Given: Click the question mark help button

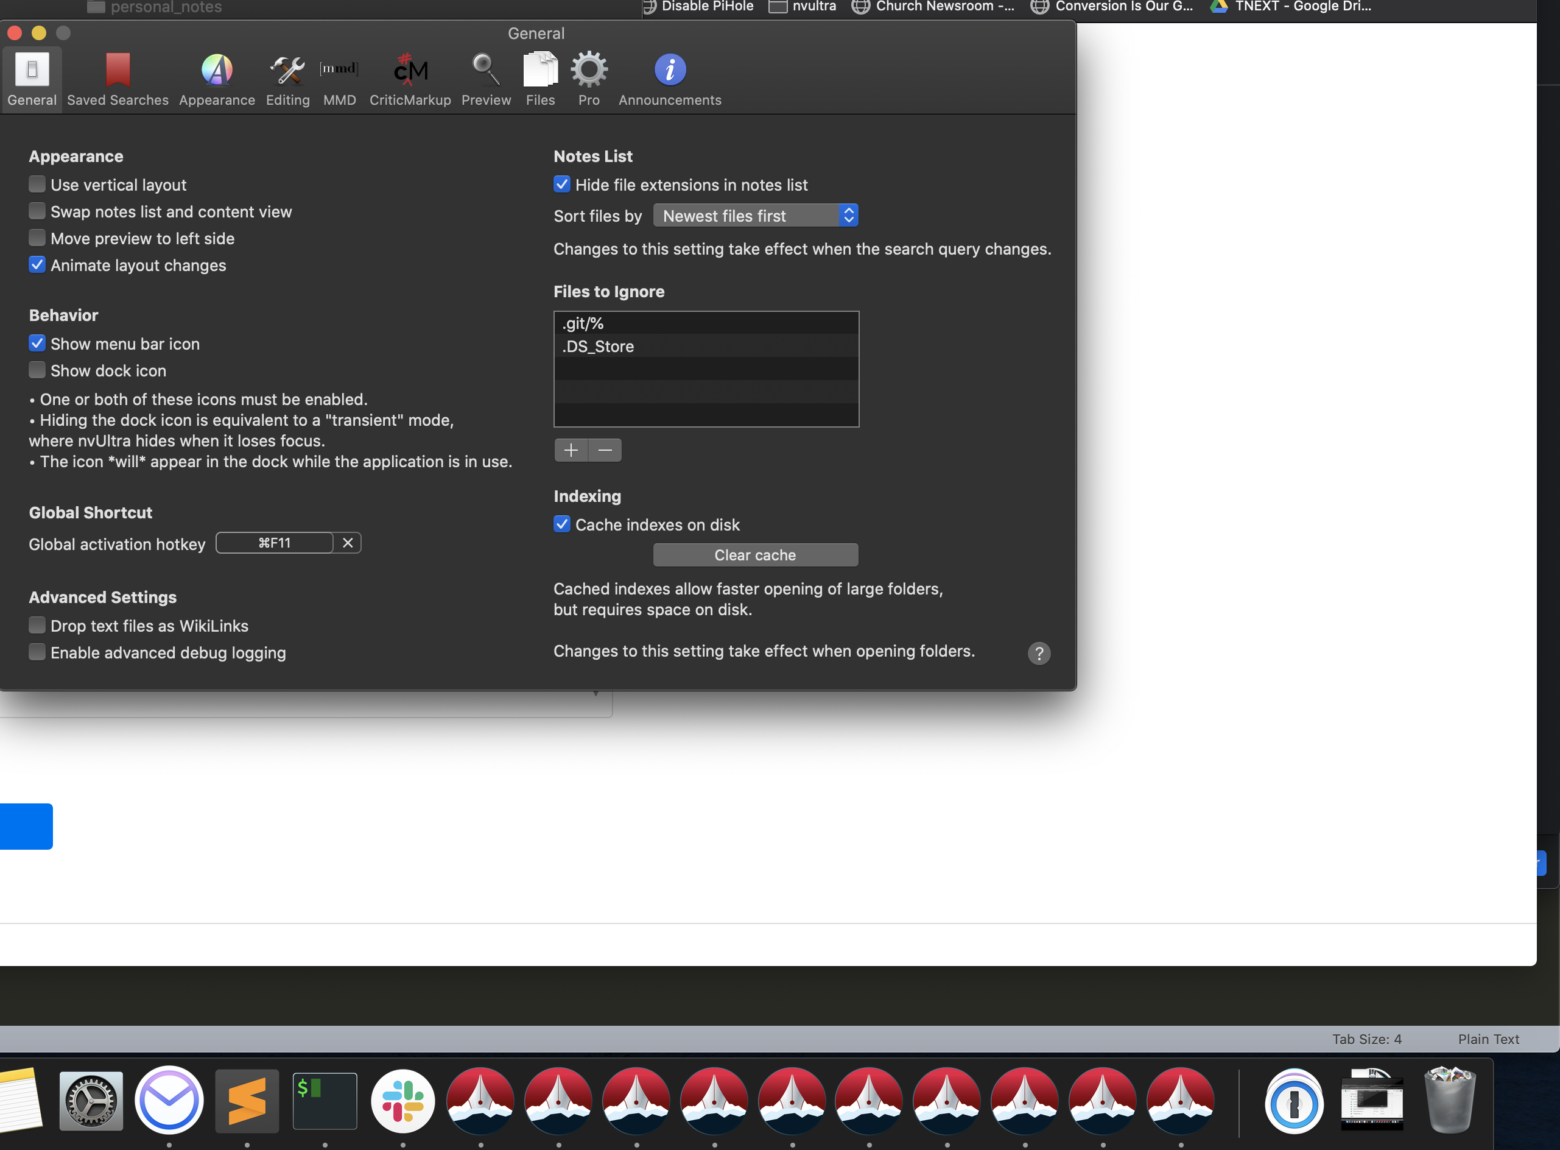Looking at the screenshot, I should click(1038, 653).
